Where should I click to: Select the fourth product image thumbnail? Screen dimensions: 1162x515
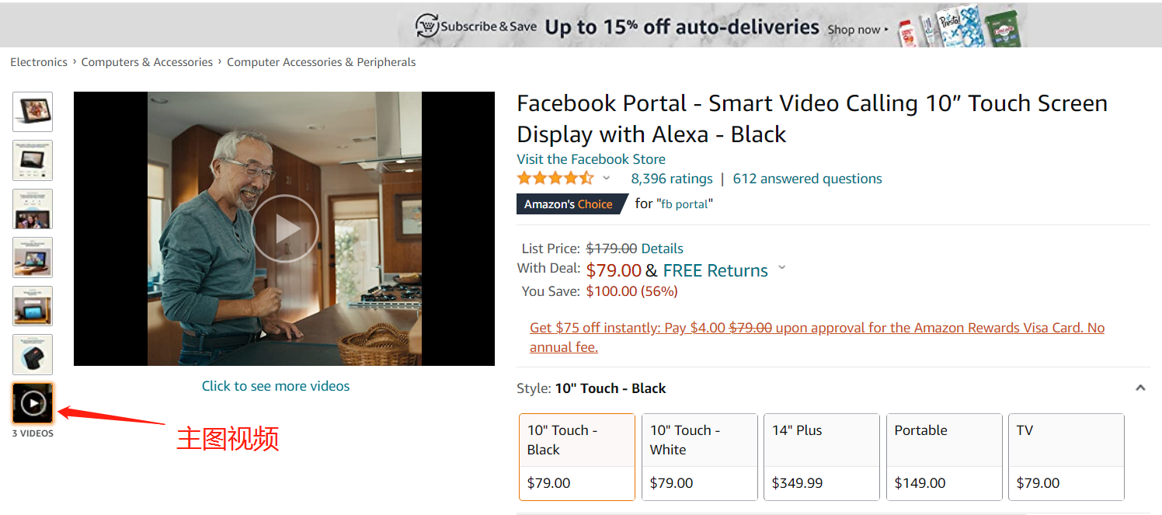33,257
